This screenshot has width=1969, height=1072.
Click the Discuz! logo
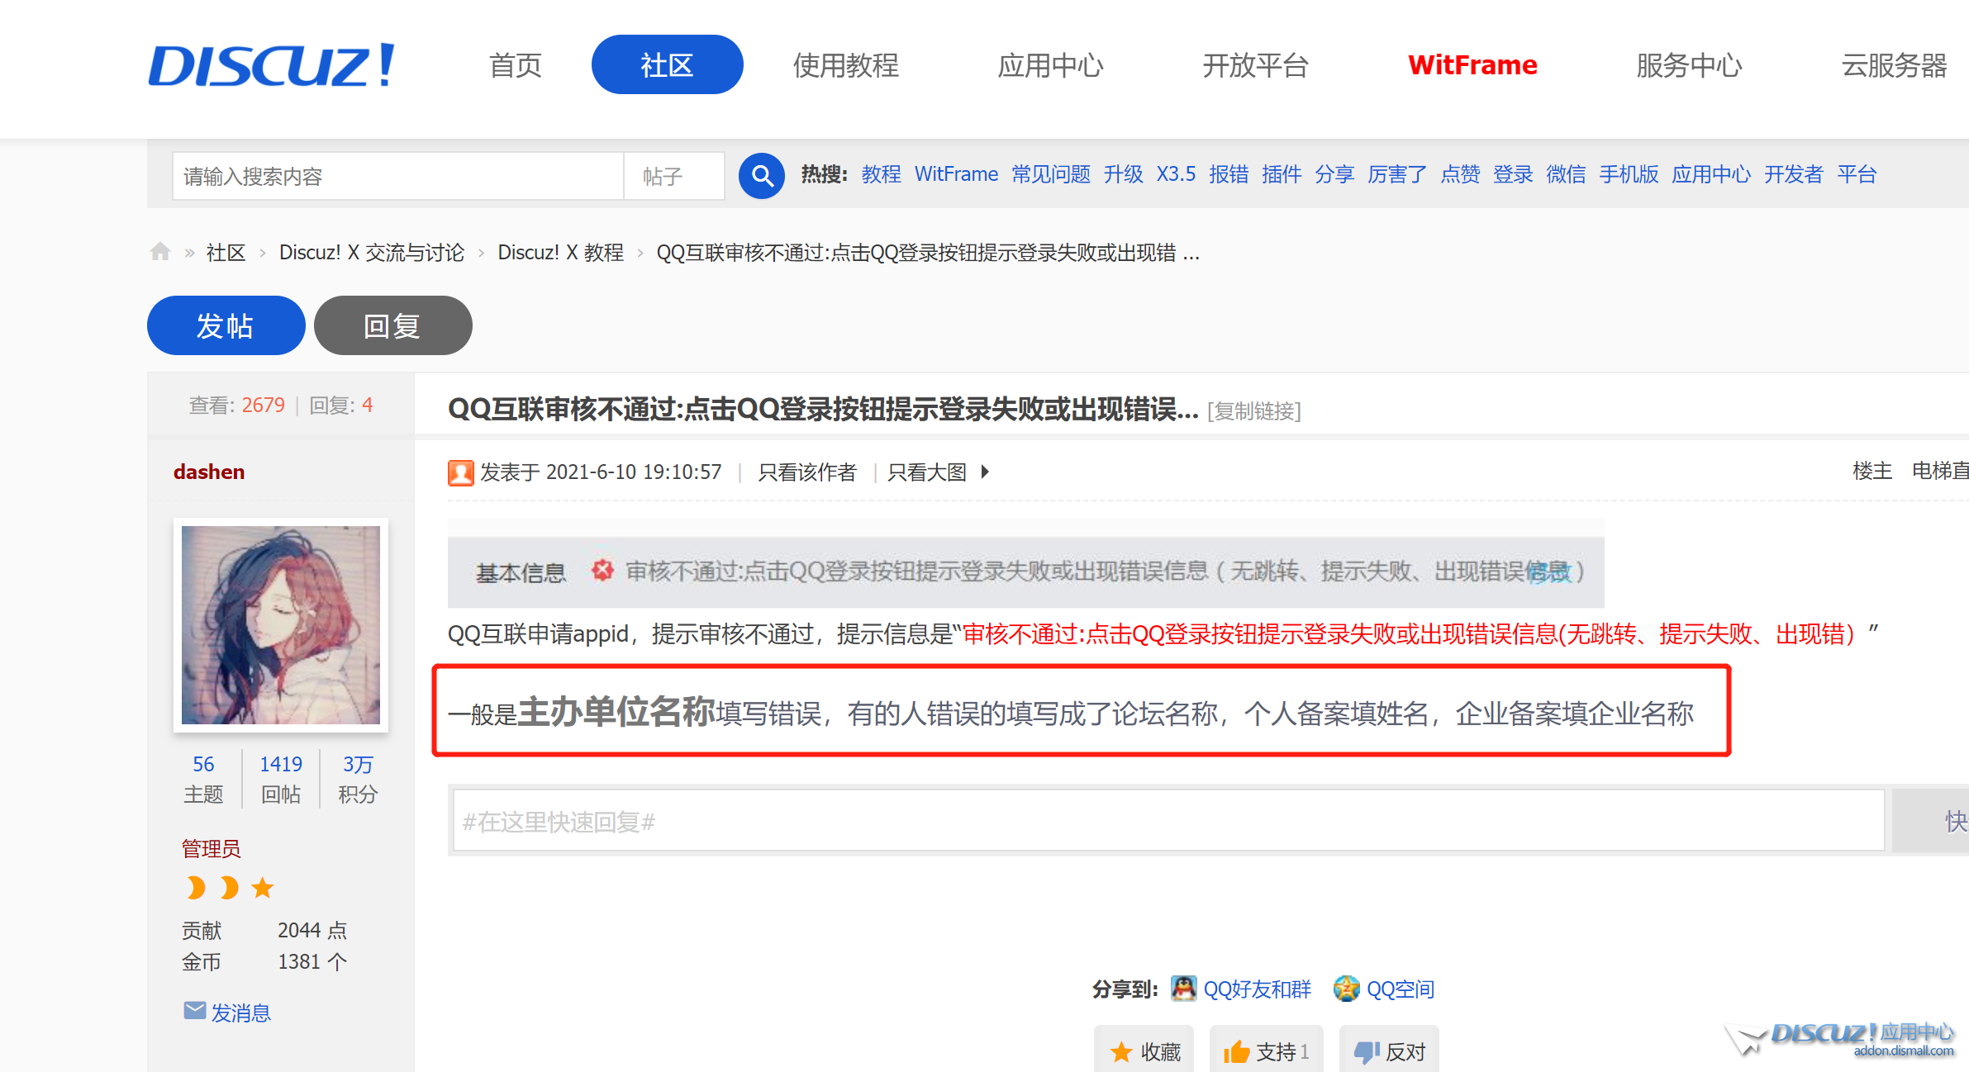[x=272, y=65]
